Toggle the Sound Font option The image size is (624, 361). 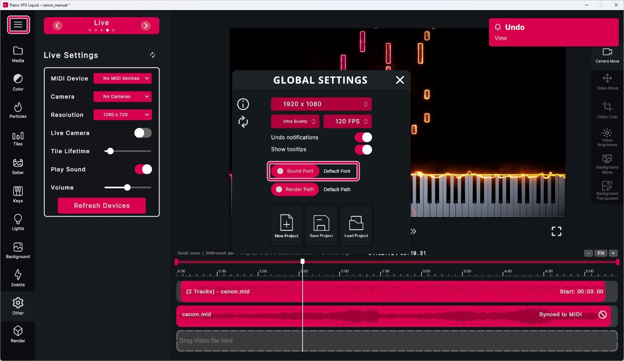coord(295,171)
